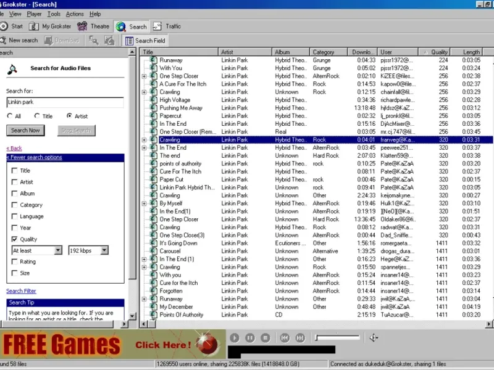Open the Start page from the toolbar

coord(12,27)
